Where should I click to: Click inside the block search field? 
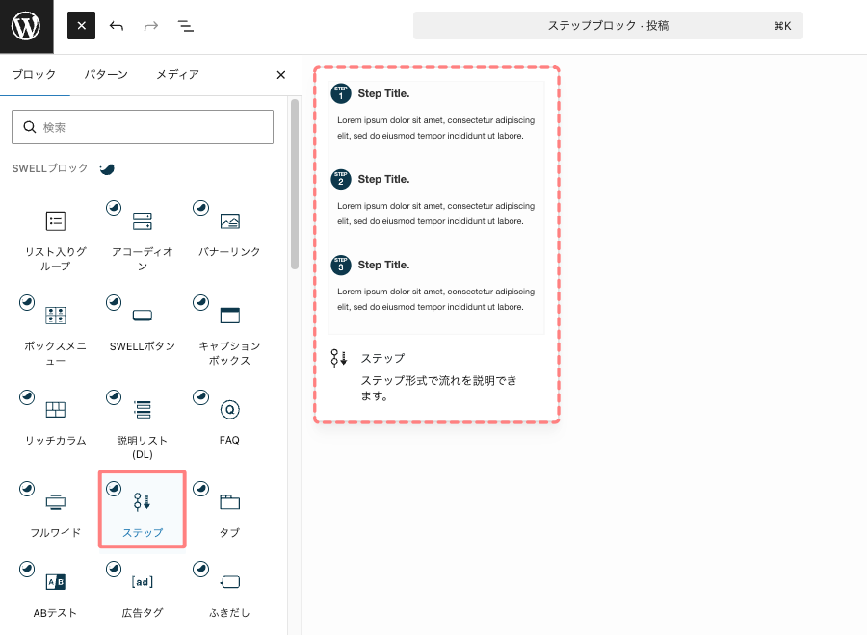(143, 126)
